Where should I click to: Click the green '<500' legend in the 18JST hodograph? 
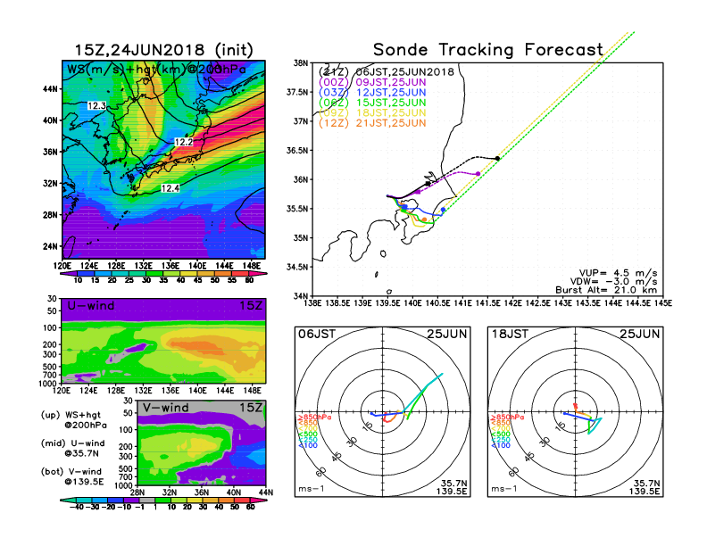click(x=501, y=434)
